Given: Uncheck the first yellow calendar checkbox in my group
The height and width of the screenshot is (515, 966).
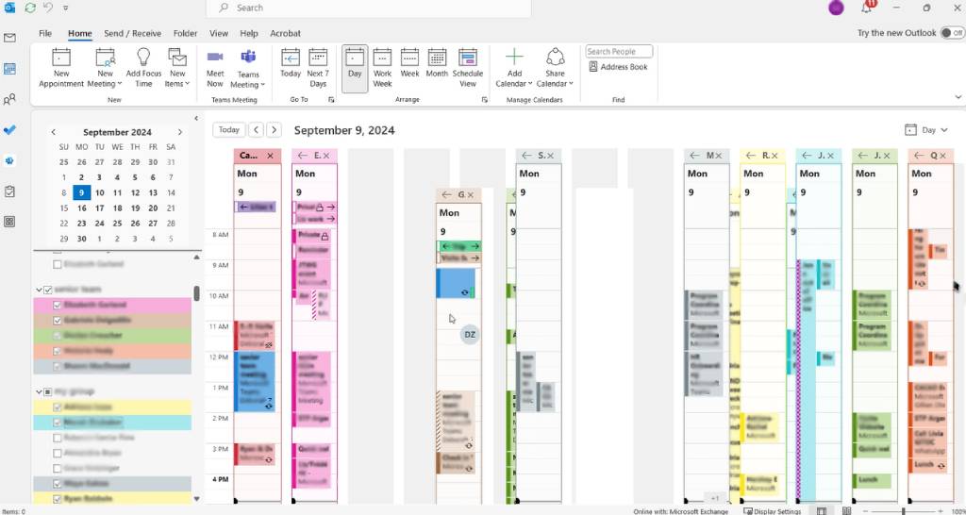Looking at the screenshot, I should pyautogui.click(x=58, y=407).
